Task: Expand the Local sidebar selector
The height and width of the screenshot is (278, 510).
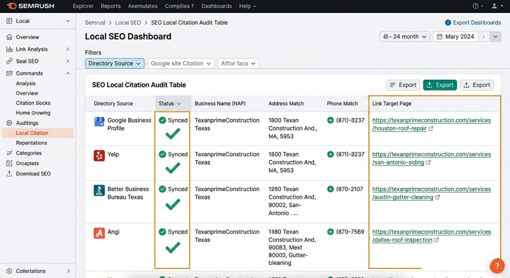Action: [x=68, y=21]
